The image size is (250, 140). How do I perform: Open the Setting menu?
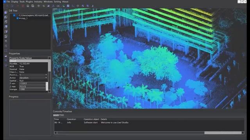57,2
